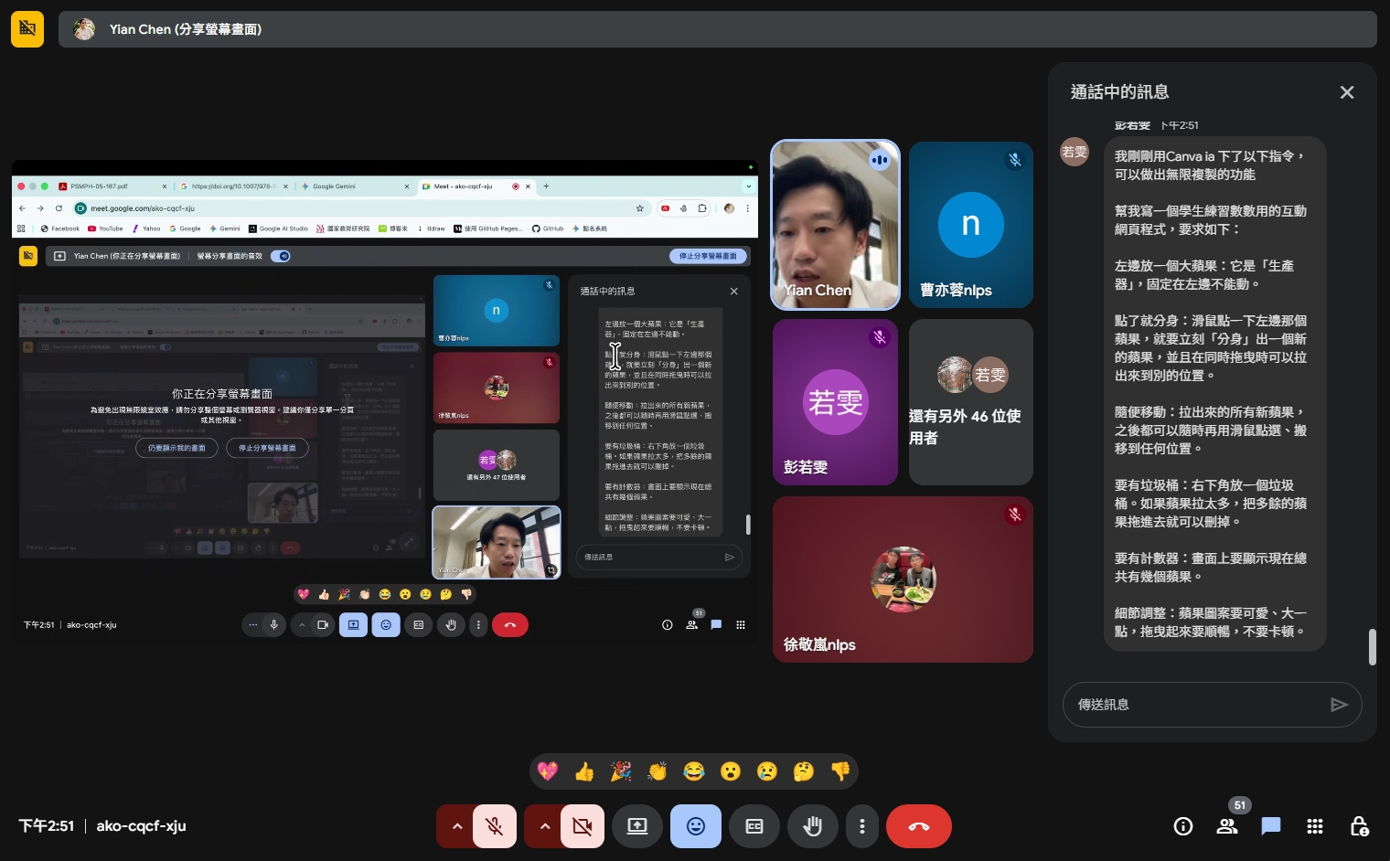Click the chat panel scrollbar
1390x861 pixels.
(1372, 647)
